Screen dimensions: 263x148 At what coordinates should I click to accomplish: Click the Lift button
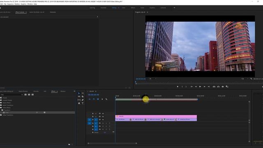click(x=214, y=87)
